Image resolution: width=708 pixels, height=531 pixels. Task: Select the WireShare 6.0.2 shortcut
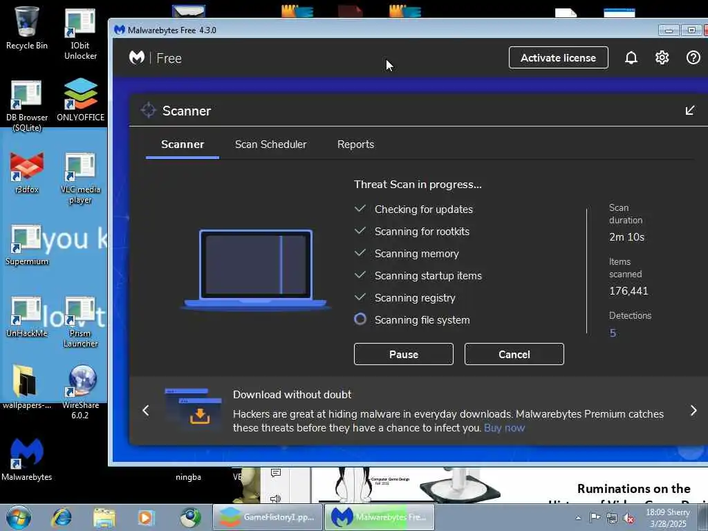pyautogui.click(x=80, y=392)
